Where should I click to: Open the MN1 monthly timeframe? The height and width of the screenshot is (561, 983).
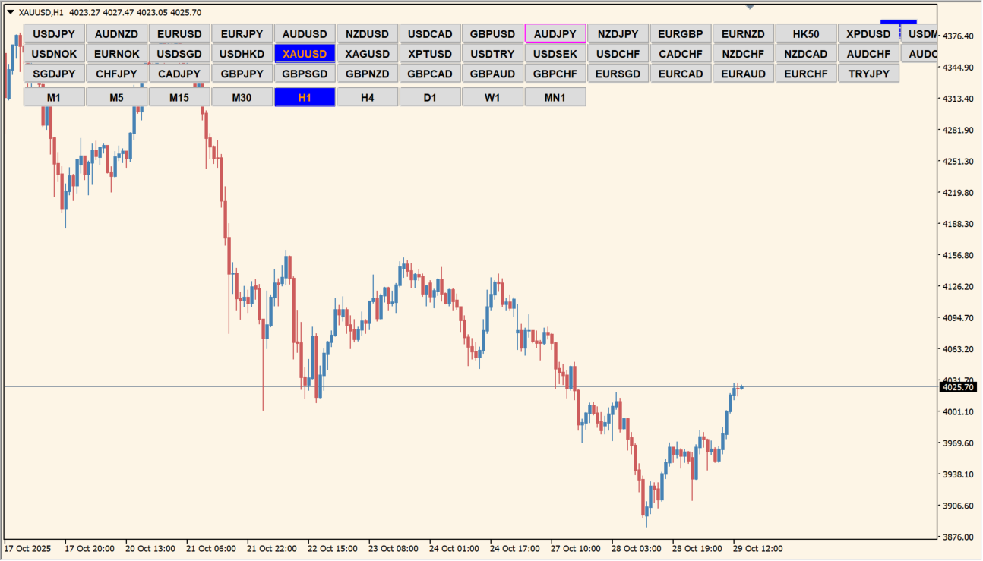point(555,97)
